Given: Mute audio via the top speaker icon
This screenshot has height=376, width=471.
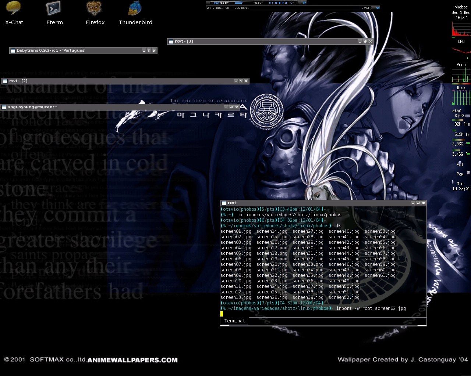Looking at the screenshot, I should (304, 3).
